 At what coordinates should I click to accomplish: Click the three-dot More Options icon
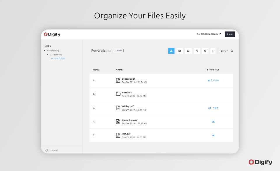coord(213,50)
